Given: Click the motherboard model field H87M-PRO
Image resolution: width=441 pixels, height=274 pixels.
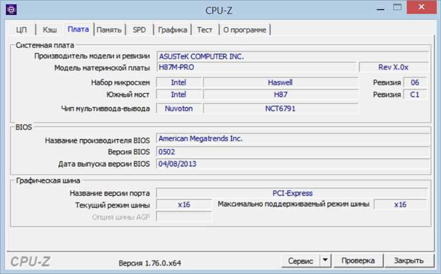Looking at the screenshot, I should pos(256,67).
